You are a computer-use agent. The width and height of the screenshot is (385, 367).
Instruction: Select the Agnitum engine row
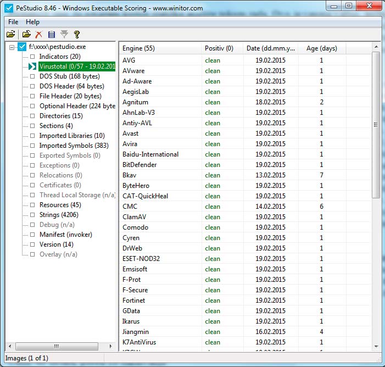coord(245,102)
